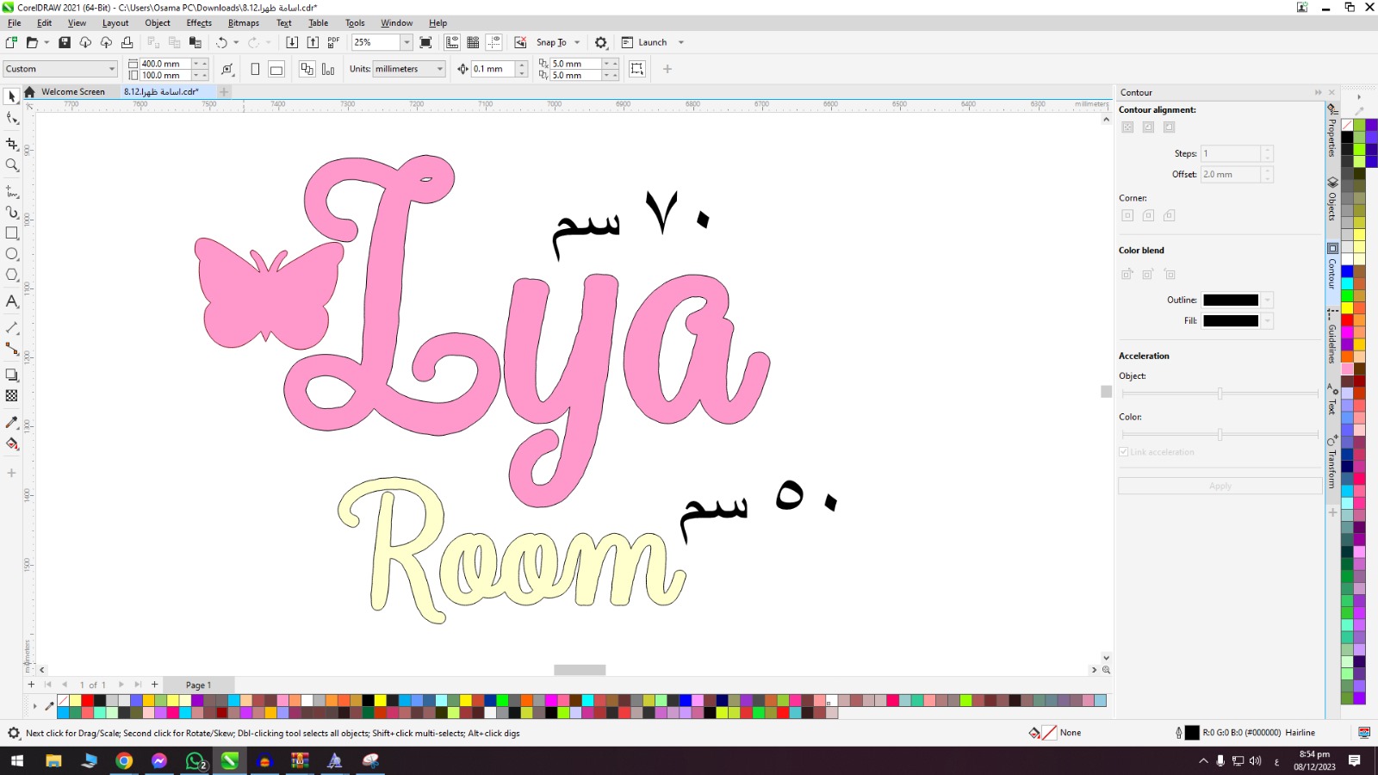The image size is (1378, 775).
Task: Select the Crop tool in toolbox
Action: point(12,144)
